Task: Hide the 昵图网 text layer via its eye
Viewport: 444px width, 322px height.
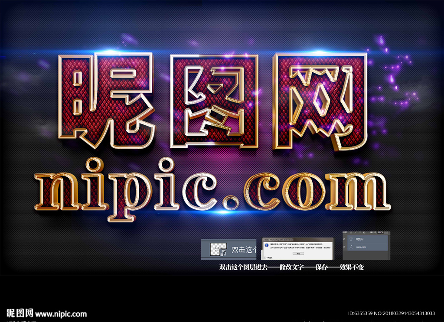Action: (345, 239)
